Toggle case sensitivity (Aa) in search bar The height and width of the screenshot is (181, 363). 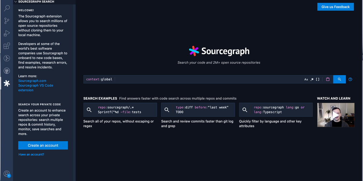click(306, 80)
